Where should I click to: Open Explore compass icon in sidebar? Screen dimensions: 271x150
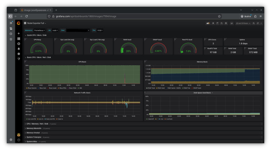(18, 43)
